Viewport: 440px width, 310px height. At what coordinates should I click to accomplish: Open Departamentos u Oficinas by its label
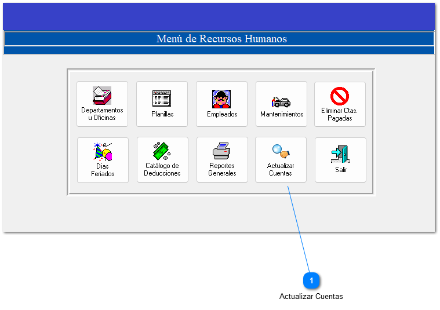click(x=102, y=114)
